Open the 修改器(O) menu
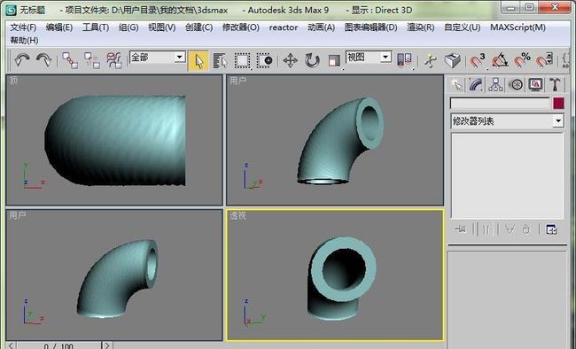Viewport: 576px width, 349px height. tap(241, 27)
